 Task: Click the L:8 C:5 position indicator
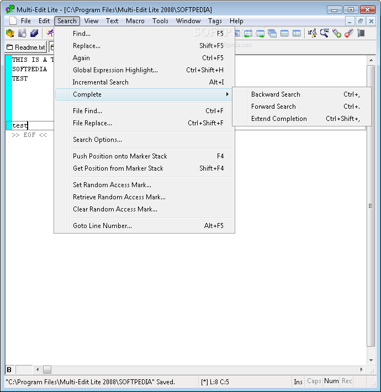coord(215,382)
